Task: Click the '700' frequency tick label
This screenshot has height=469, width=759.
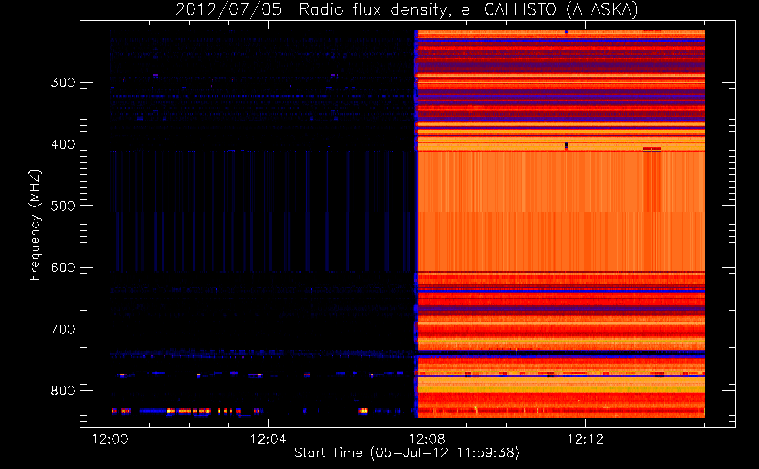Action: coord(63,329)
